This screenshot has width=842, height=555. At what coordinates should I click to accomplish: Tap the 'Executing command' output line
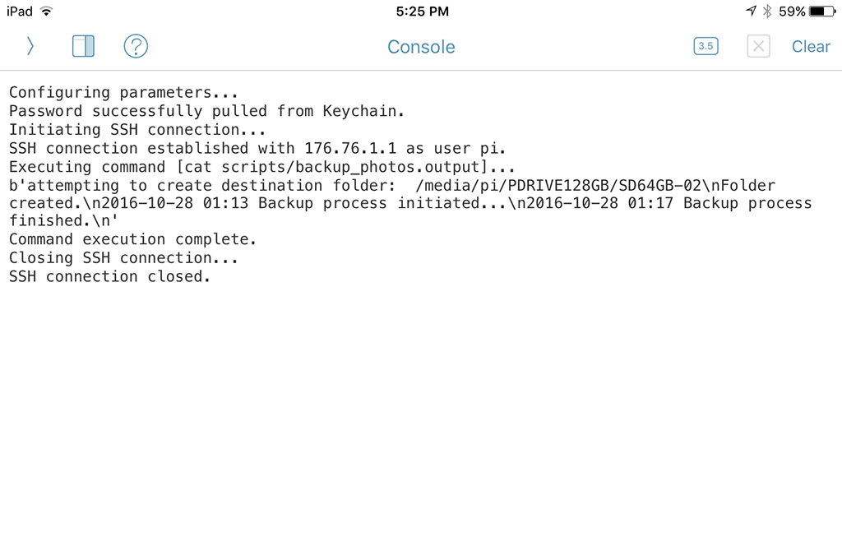click(x=262, y=167)
